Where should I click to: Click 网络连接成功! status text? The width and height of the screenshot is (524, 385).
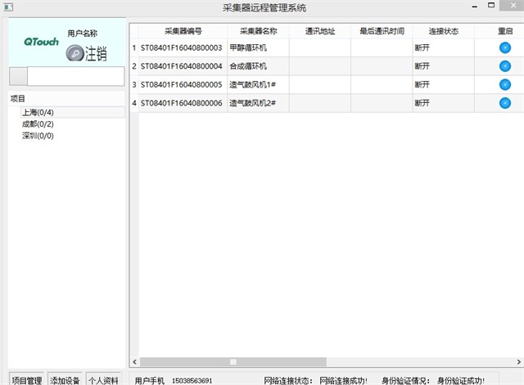[343, 381]
